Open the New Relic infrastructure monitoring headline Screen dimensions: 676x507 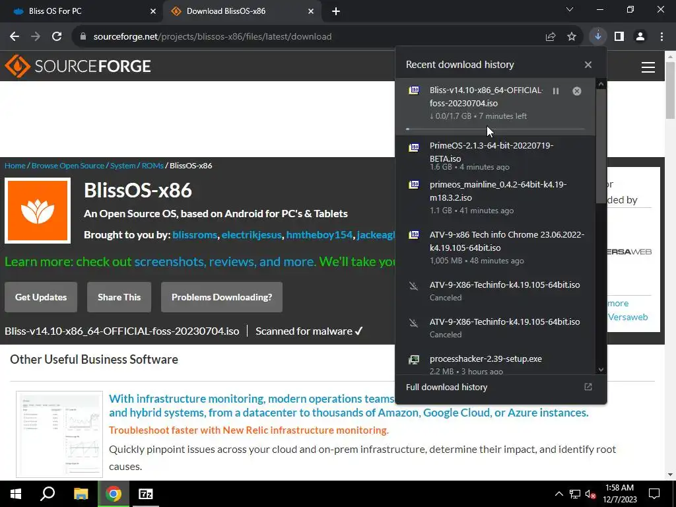point(349,406)
